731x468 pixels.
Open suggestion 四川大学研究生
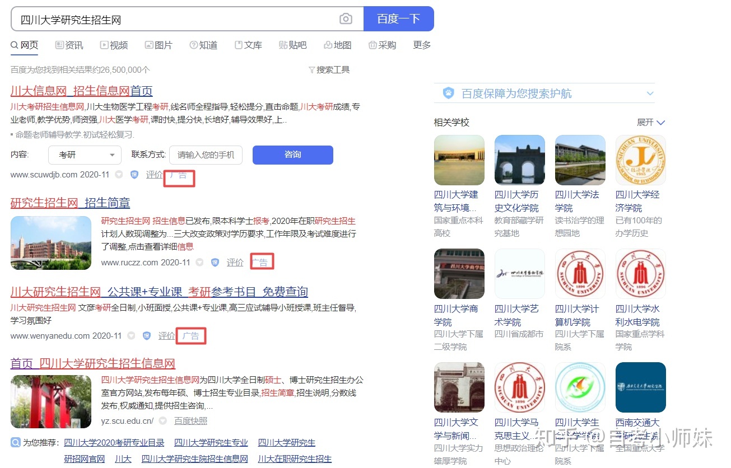pos(287,443)
